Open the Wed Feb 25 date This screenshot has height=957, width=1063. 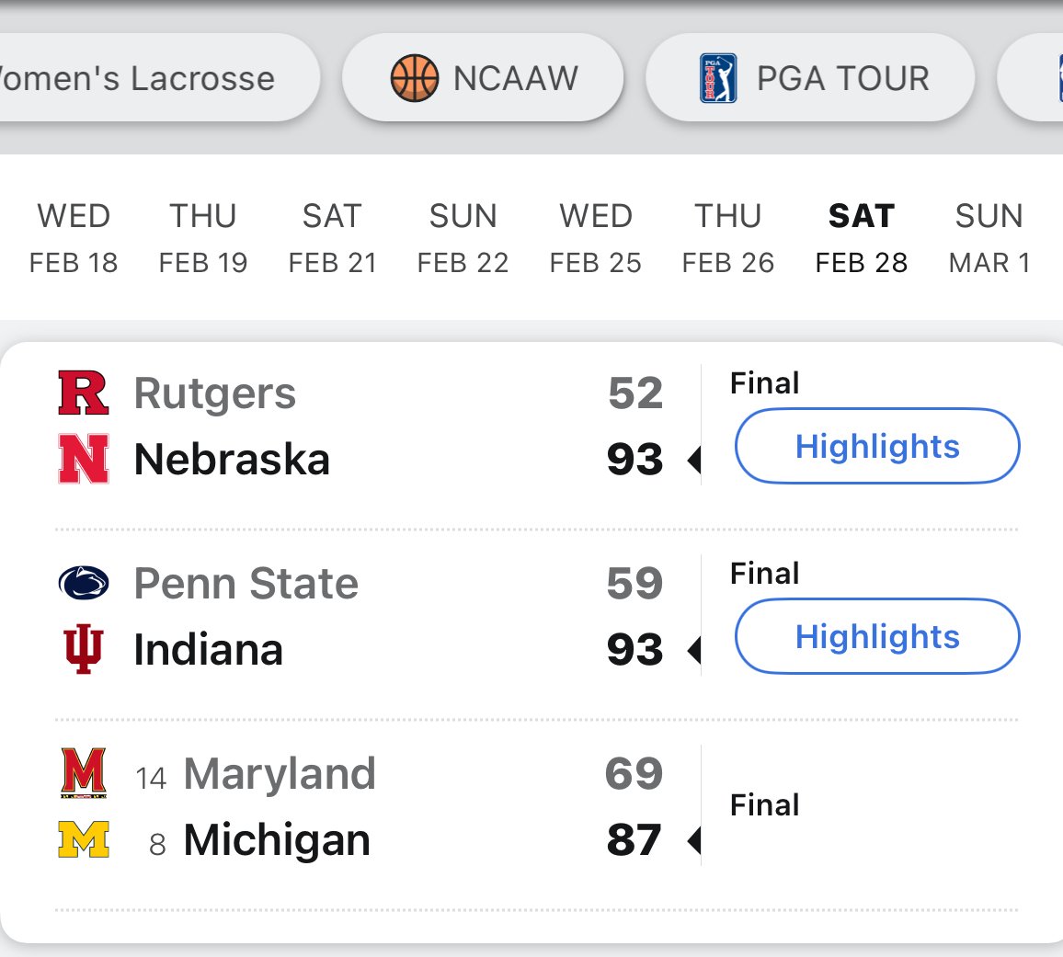tap(596, 239)
